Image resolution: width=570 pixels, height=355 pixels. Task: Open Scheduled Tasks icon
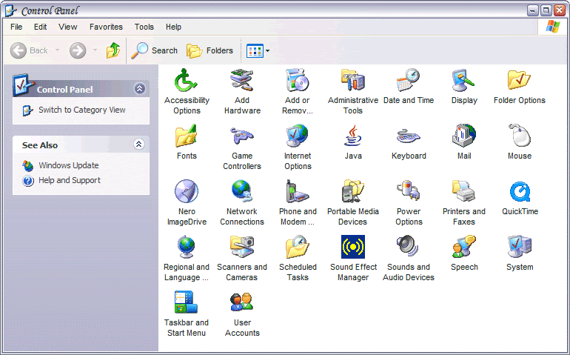point(298,248)
